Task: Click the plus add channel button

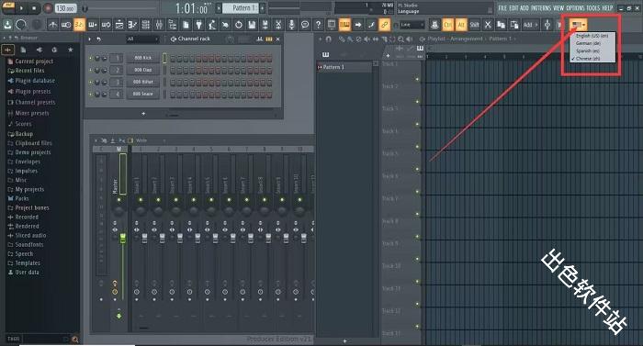Action: (143, 114)
